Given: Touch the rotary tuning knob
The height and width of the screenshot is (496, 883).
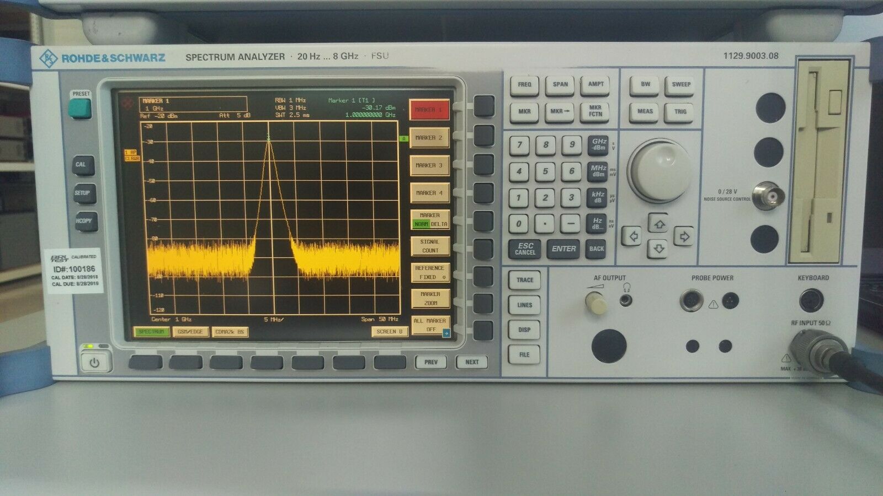Looking at the screenshot, I should [x=659, y=170].
